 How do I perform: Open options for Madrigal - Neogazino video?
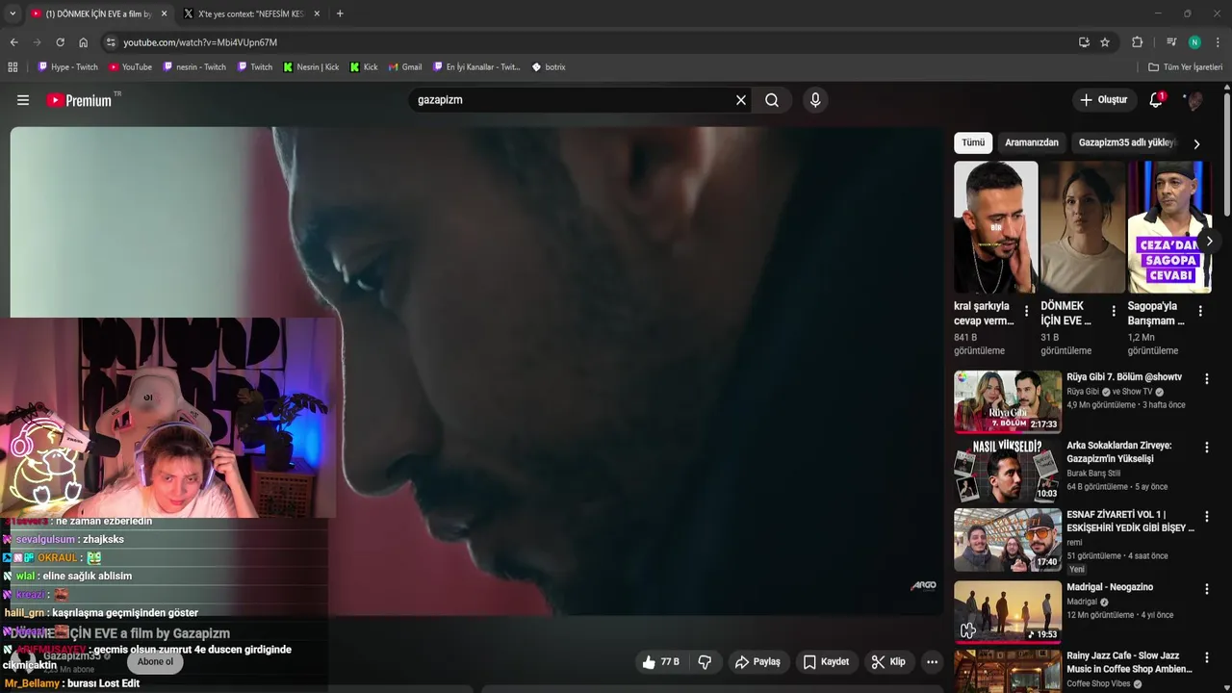point(1206,588)
